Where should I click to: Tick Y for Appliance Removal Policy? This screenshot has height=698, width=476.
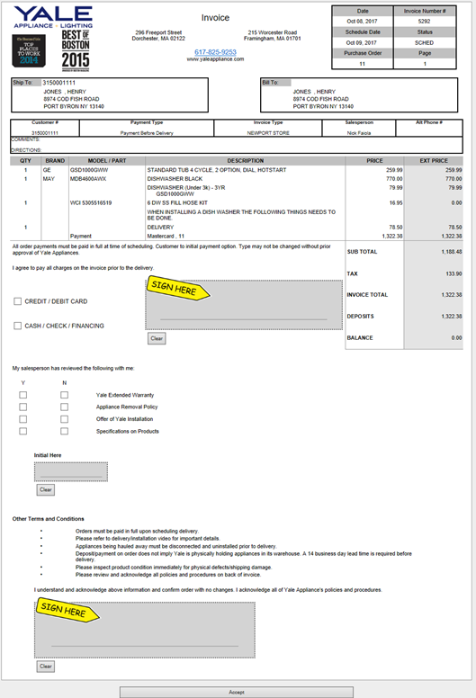tap(23, 407)
